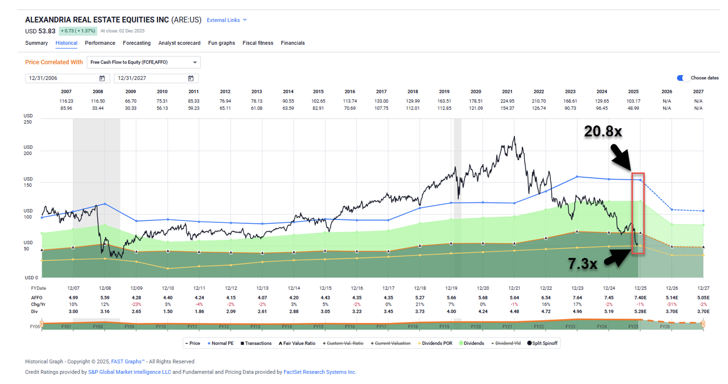Click the Split Spinoff legend circle
The height and width of the screenshot is (384, 728).
(529, 343)
